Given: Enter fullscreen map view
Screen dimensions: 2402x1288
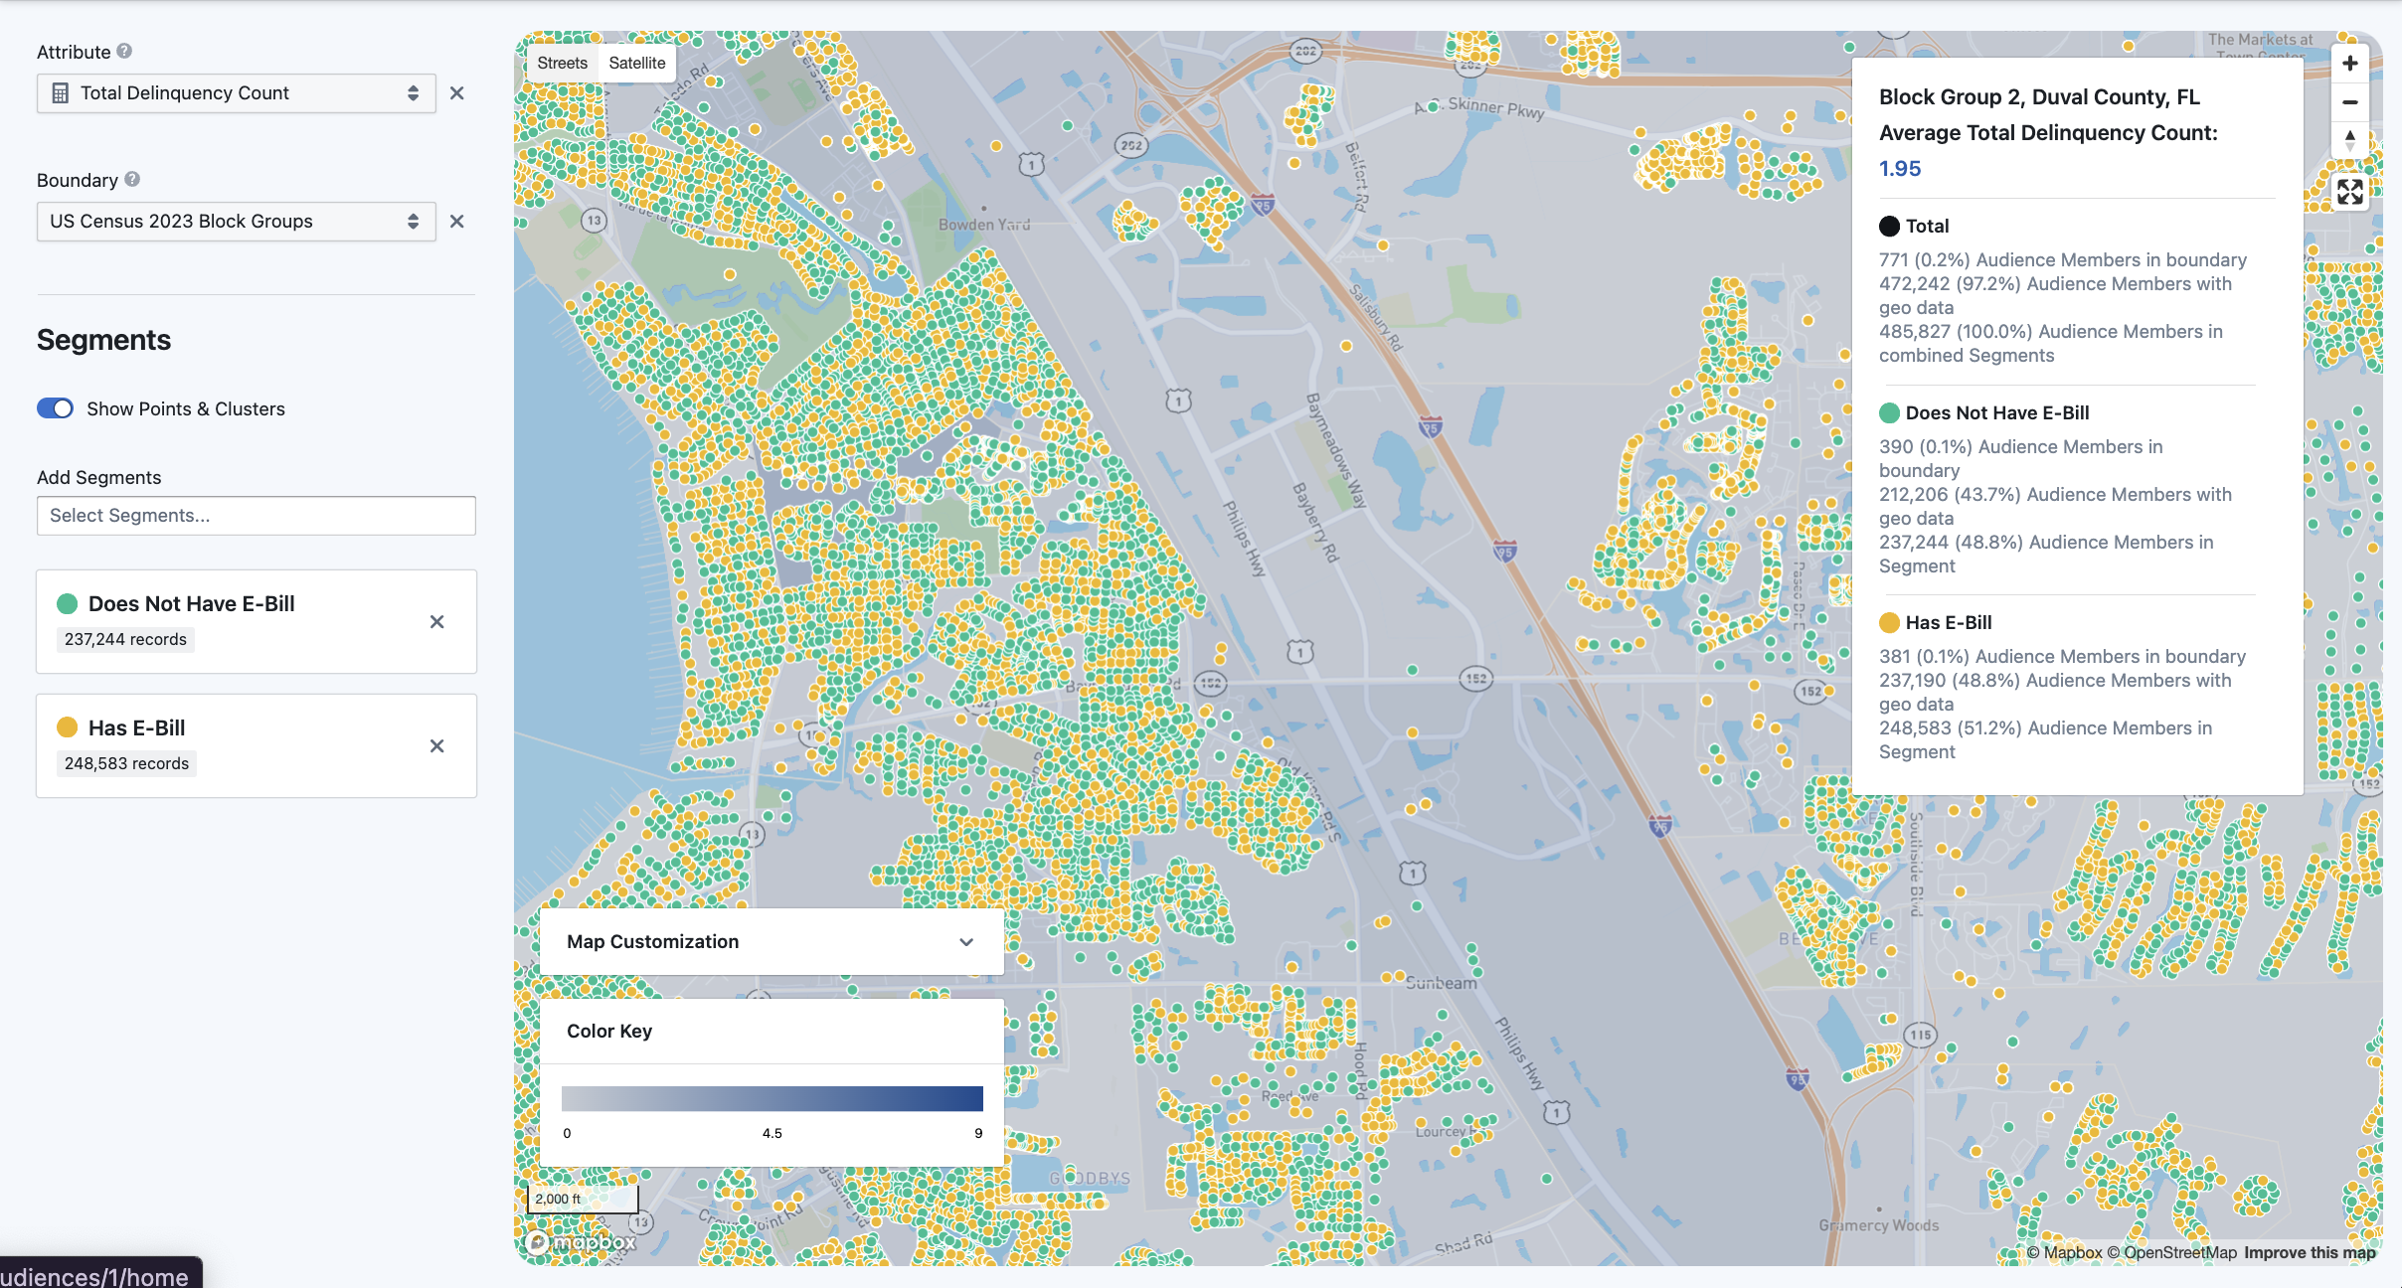Looking at the screenshot, I should pyautogui.click(x=2349, y=192).
